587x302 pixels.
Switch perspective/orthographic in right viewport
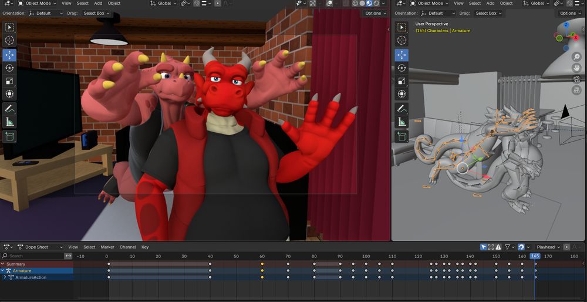(577, 90)
